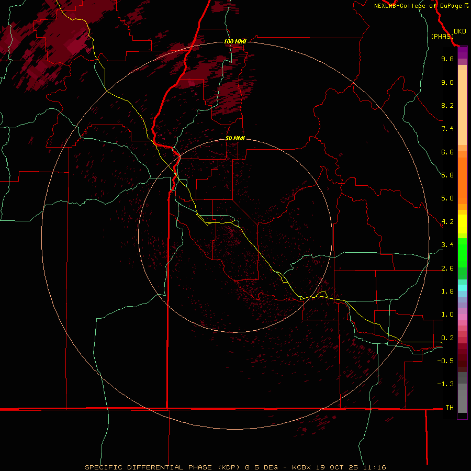
Task: Click the 11:16 timestamp in caption
Action: click(x=374, y=467)
